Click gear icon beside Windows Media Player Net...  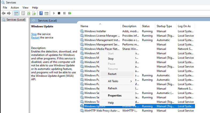(82, 49)
